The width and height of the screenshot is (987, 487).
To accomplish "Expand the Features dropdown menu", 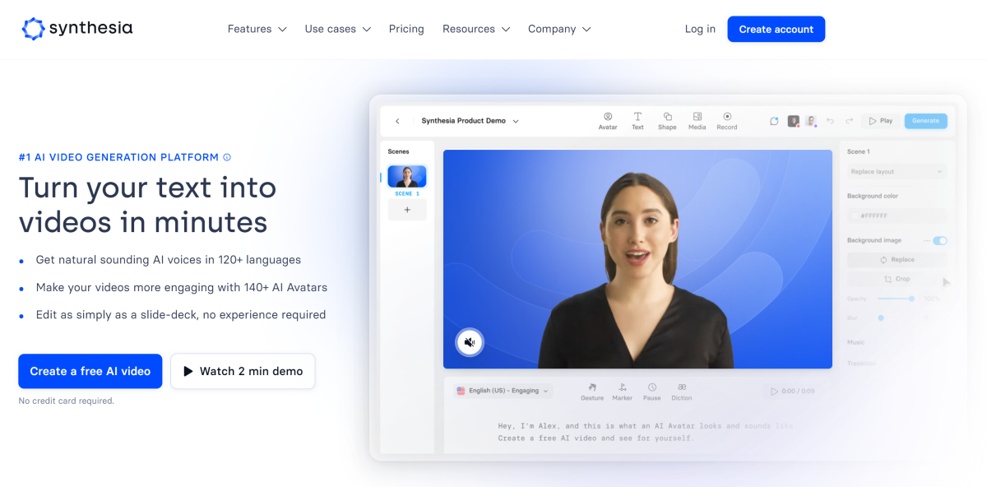I will tap(257, 29).
